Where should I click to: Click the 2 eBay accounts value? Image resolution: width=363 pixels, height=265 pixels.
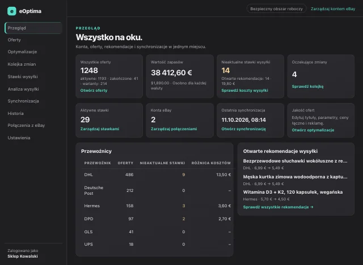pos(153,119)
